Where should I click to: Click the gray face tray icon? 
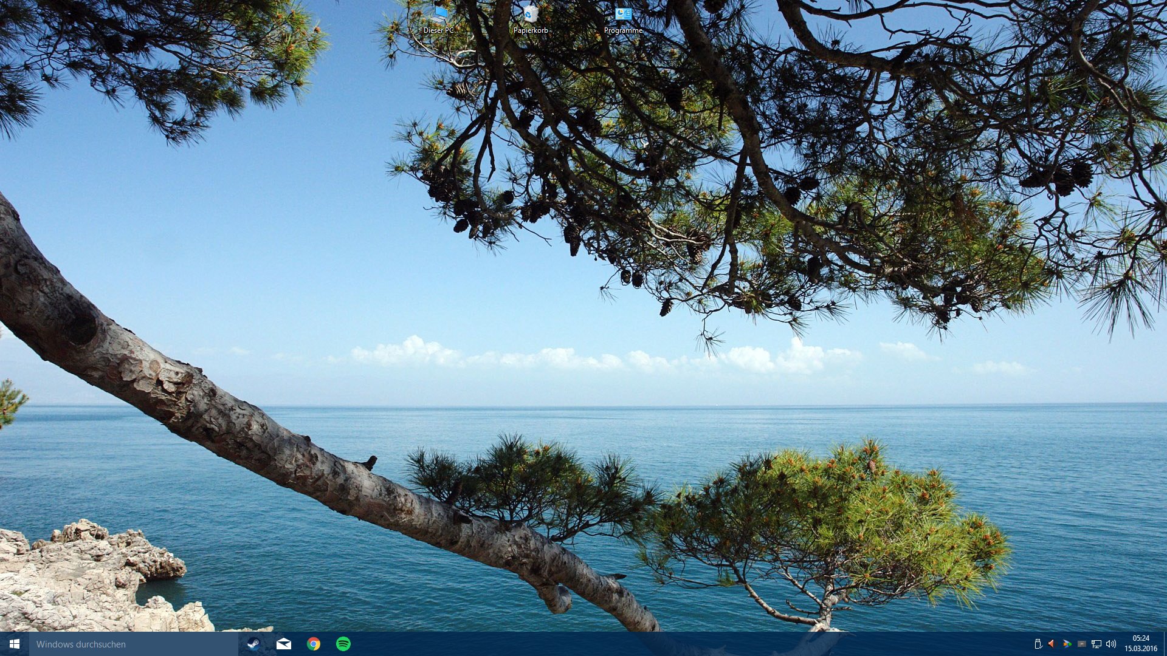tap(1081, 644)
